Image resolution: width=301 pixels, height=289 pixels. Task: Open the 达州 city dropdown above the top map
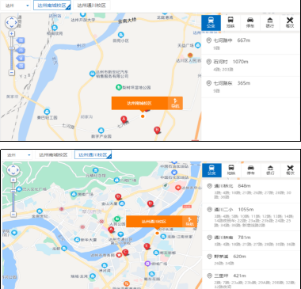pyautogui.click(x=17, y=6)
